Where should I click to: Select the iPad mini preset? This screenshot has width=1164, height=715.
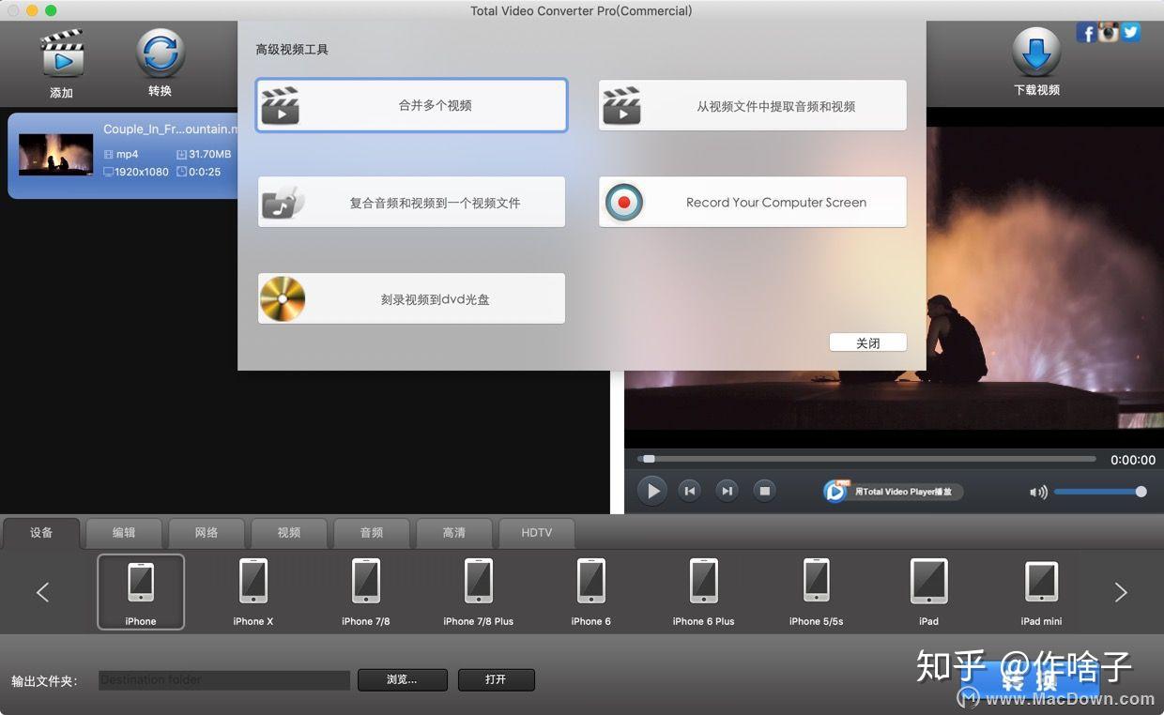[x=1042, y=592]
